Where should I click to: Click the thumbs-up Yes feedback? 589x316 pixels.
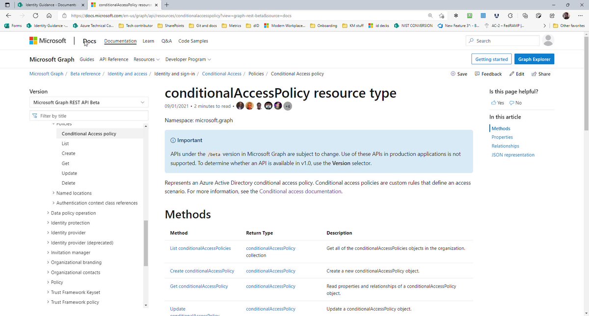tap(497, 103)
